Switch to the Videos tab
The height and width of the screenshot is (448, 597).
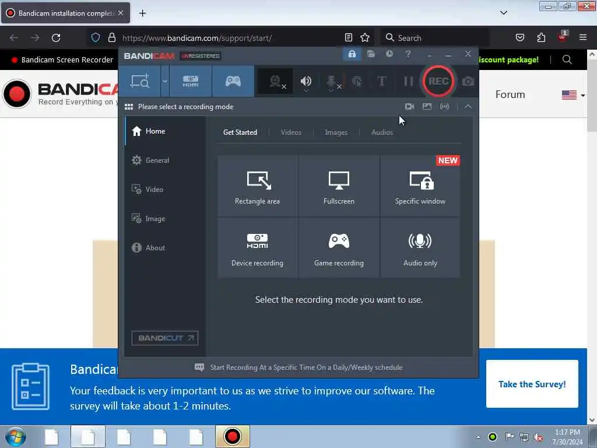click(291, 132)
